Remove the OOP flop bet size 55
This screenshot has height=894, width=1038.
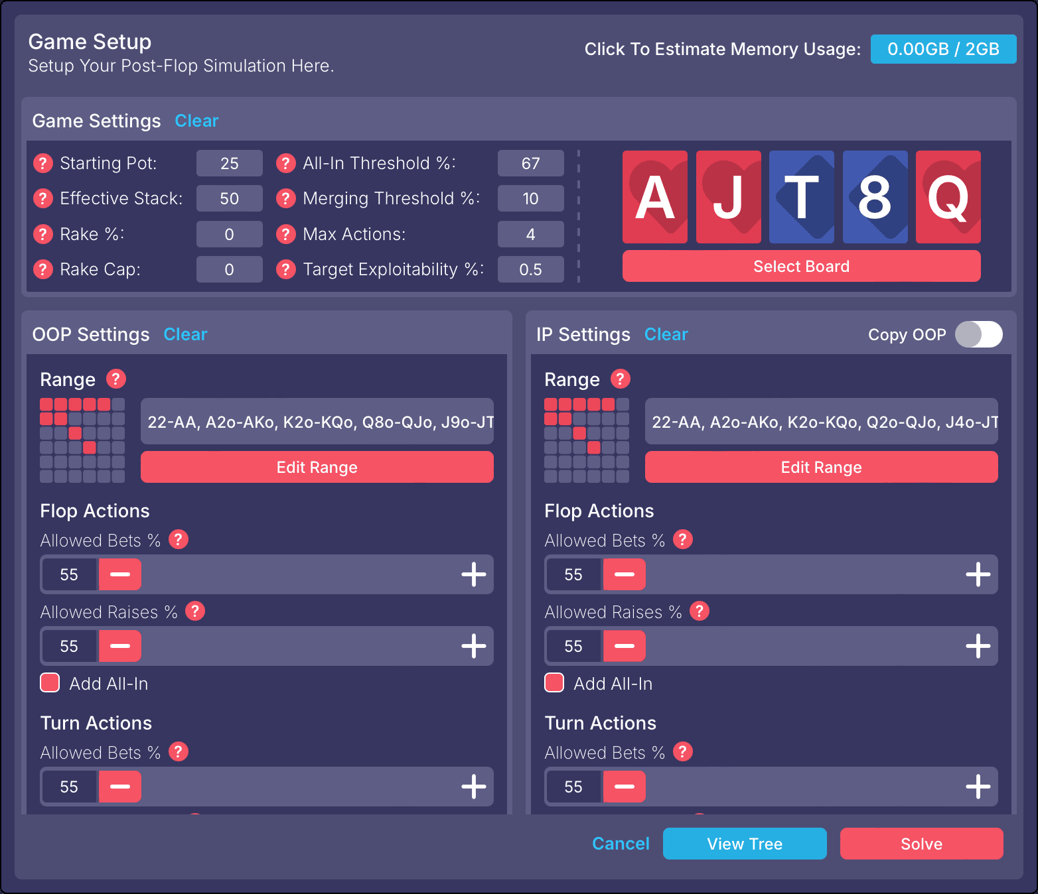(x=120, y=574)
